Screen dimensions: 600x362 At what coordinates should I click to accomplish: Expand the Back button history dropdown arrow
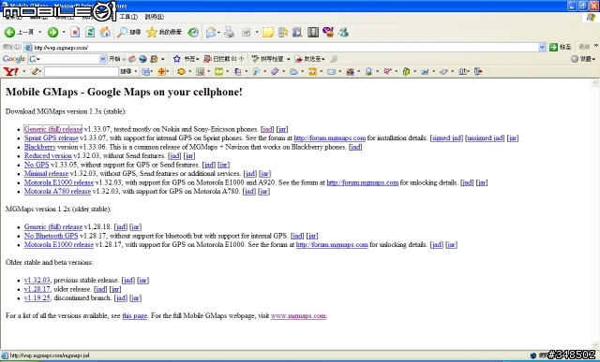39,33
